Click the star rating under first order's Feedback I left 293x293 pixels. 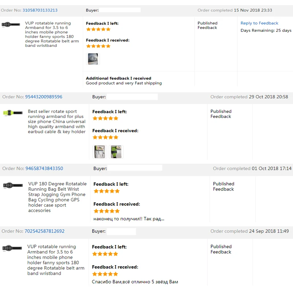98,29
